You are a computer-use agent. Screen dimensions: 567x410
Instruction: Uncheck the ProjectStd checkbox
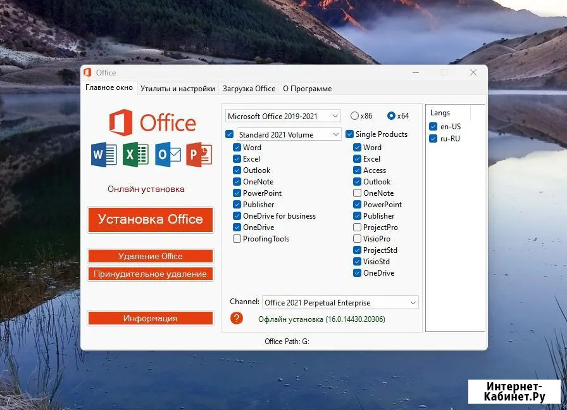357,250
